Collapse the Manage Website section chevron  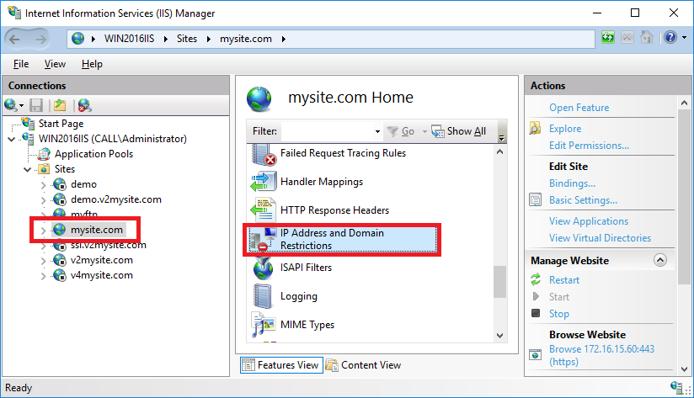click(x=660, y=260)
